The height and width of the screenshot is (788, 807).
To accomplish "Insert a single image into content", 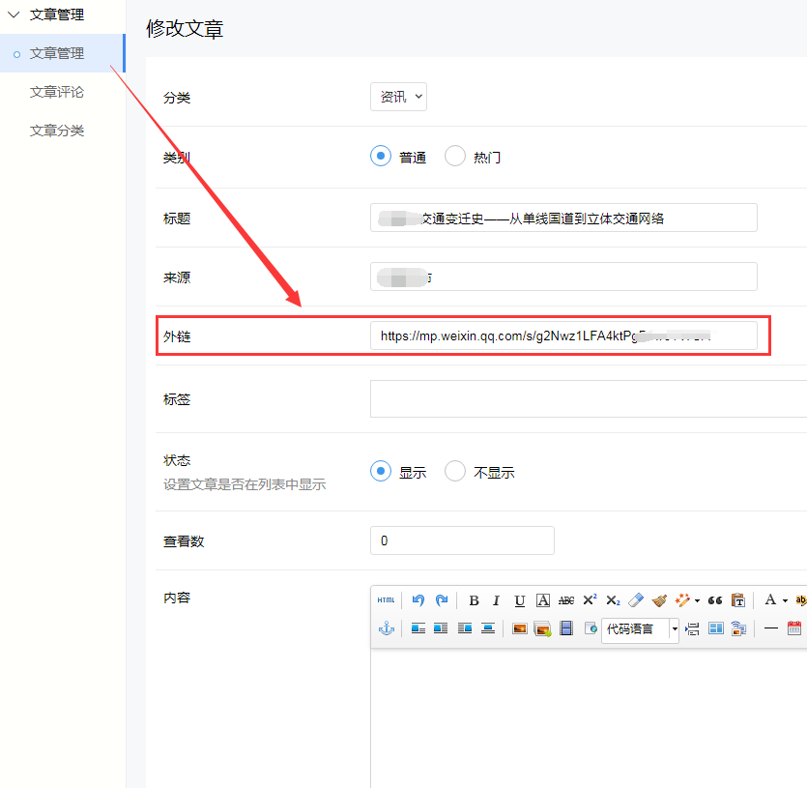I will (x=519, y=628).
